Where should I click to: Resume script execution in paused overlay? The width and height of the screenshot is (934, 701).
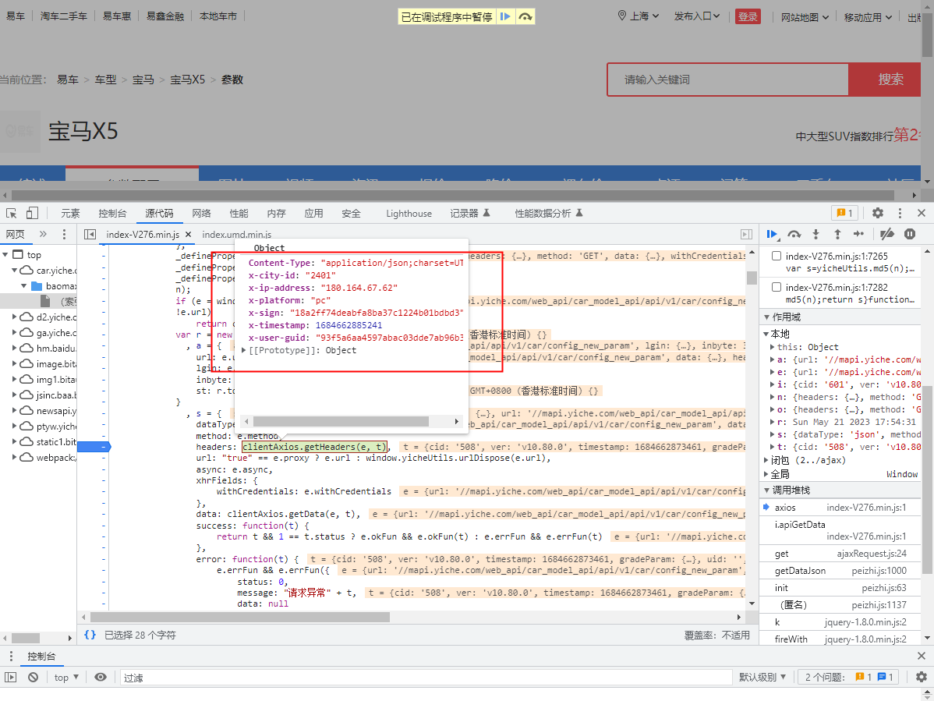pyautogui.click(x=504, y=16)
